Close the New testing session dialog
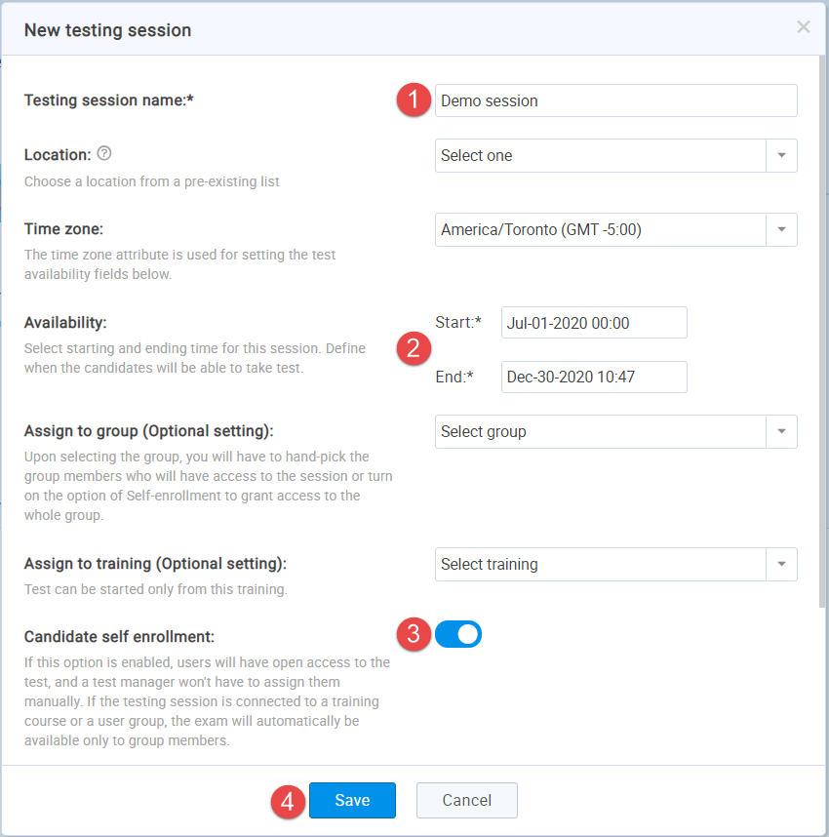The image size is (829, 837). click(x=803, y=27)
